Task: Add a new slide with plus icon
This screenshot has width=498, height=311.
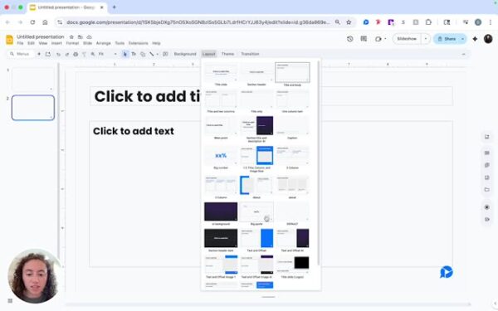Action: (x=39, y=54)
